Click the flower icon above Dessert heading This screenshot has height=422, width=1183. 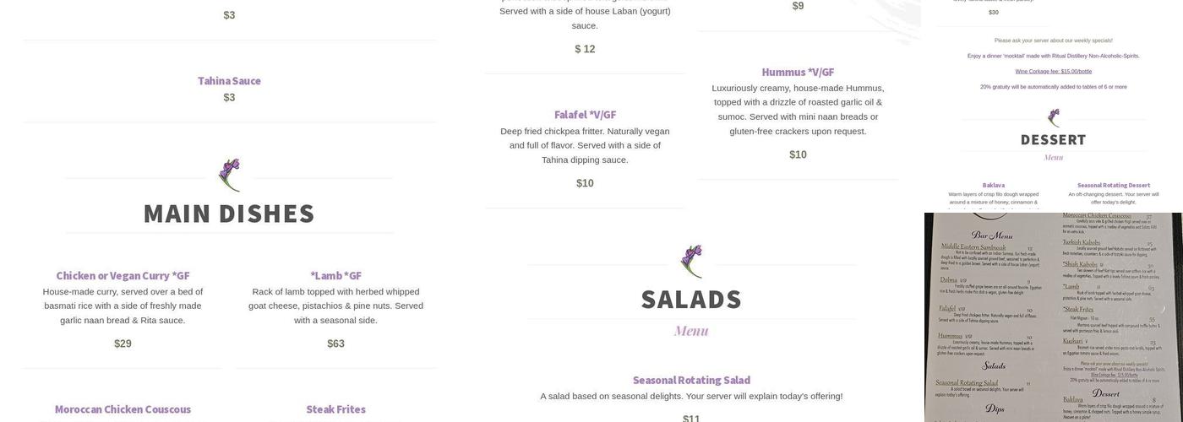tap(1053, 117)
